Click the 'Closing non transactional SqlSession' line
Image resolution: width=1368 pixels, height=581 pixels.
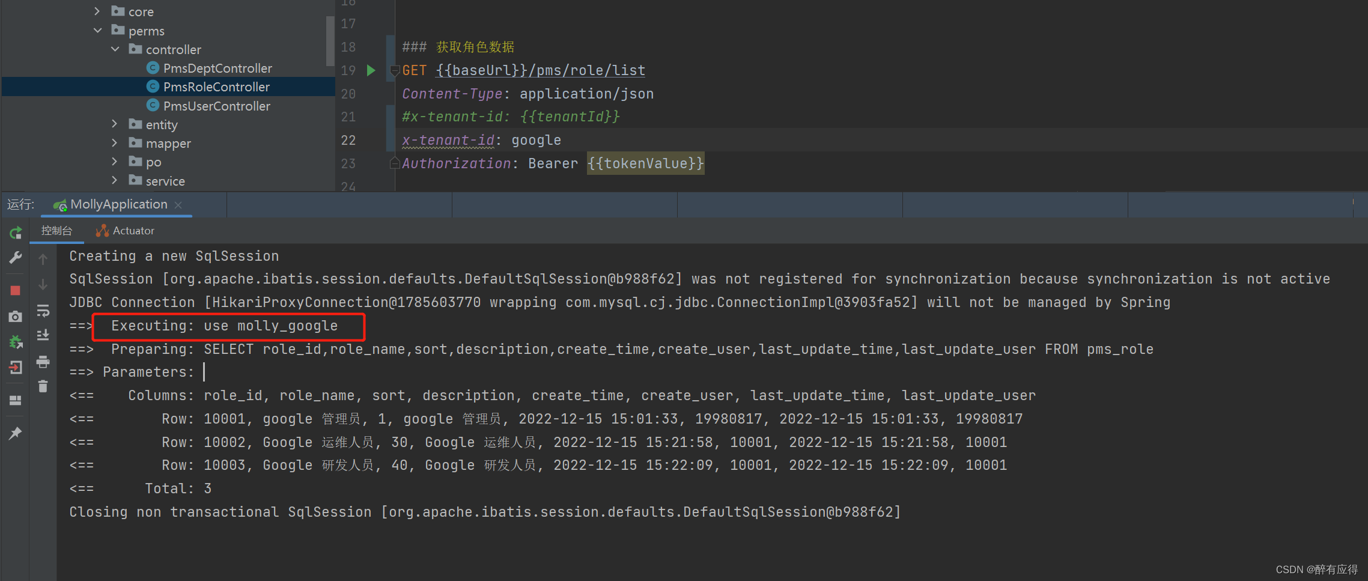coord(485,512)
